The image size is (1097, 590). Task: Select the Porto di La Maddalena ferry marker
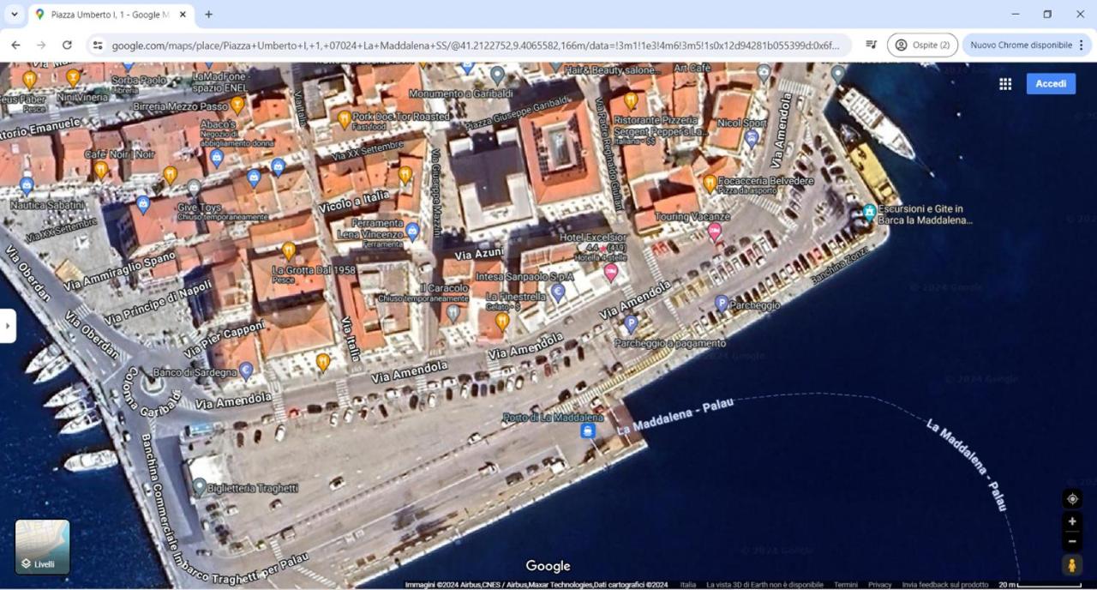588,430
